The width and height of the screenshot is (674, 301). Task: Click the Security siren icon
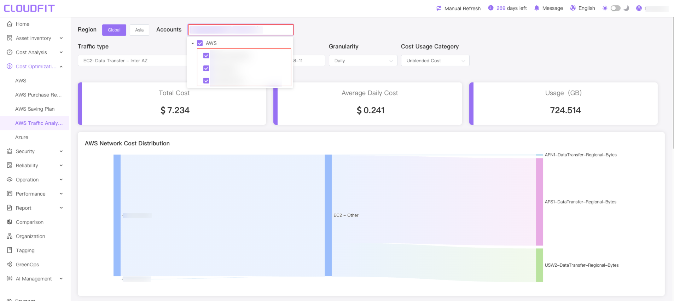tap(10, 151)
